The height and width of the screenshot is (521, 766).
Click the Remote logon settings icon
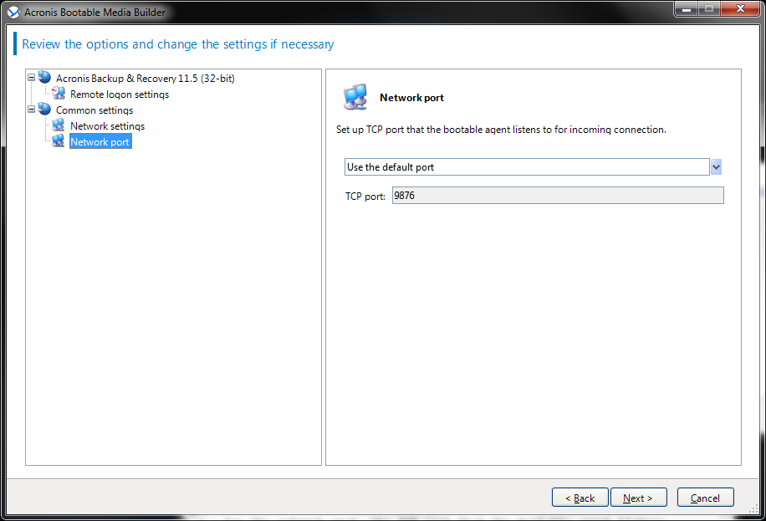59,94
